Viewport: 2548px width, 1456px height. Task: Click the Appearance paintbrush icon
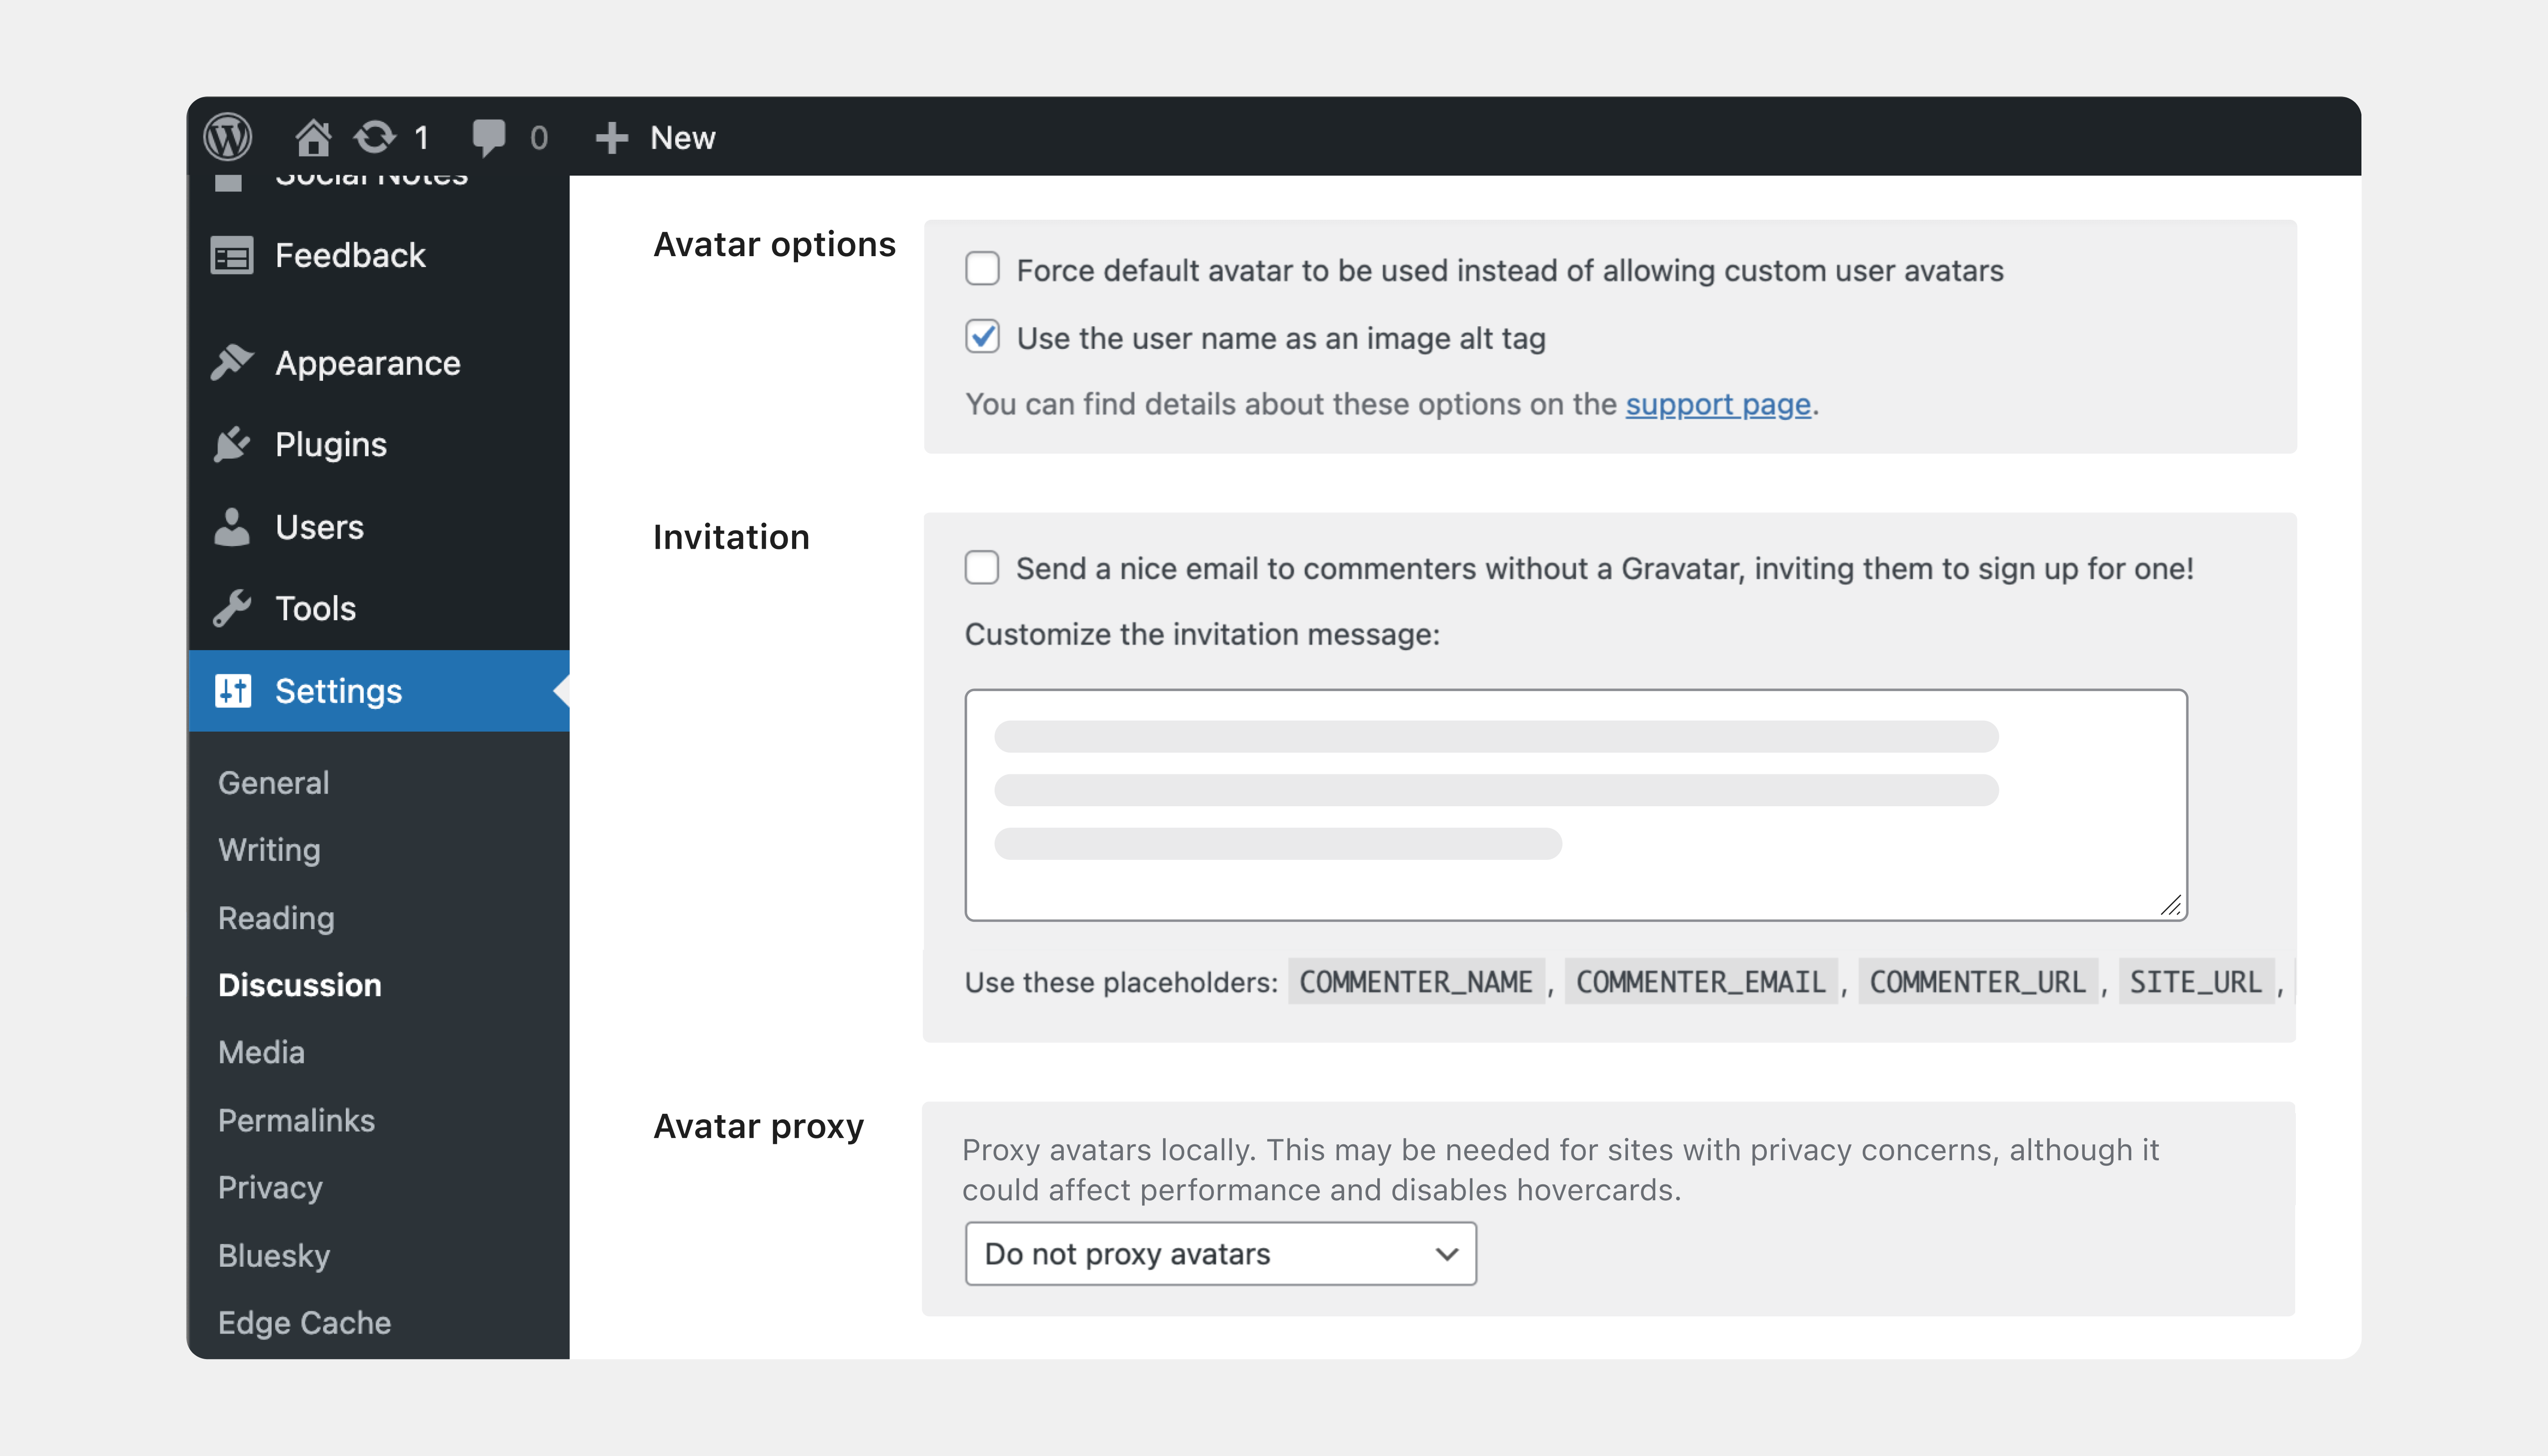click(x=232, y=363)
